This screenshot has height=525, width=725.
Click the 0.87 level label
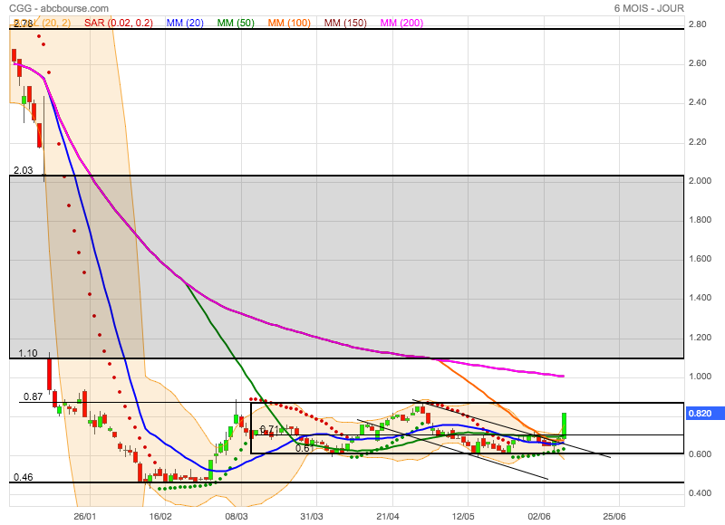[x=33, y=396]
